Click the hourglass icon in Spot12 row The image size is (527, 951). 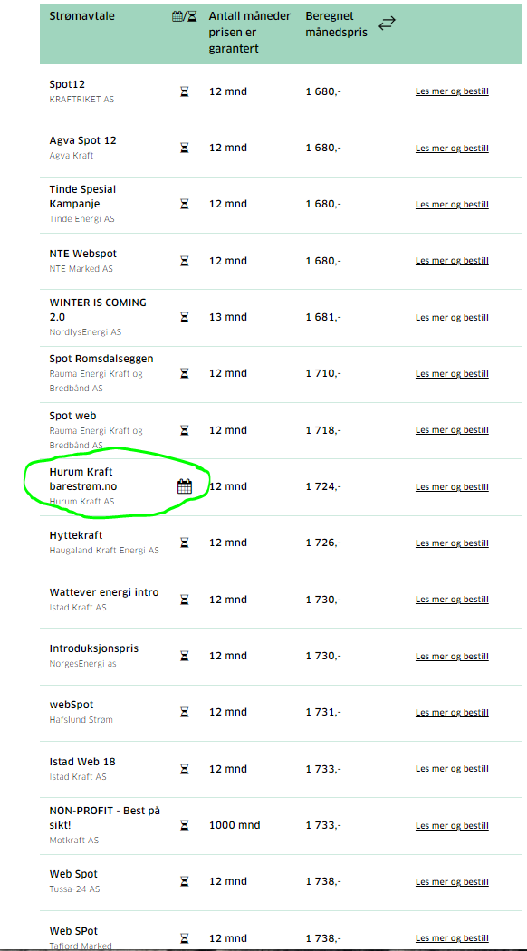coord(185,91)
